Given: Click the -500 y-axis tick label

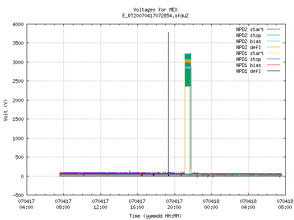Looking at the screenshot, I should (x=18, y=195).
